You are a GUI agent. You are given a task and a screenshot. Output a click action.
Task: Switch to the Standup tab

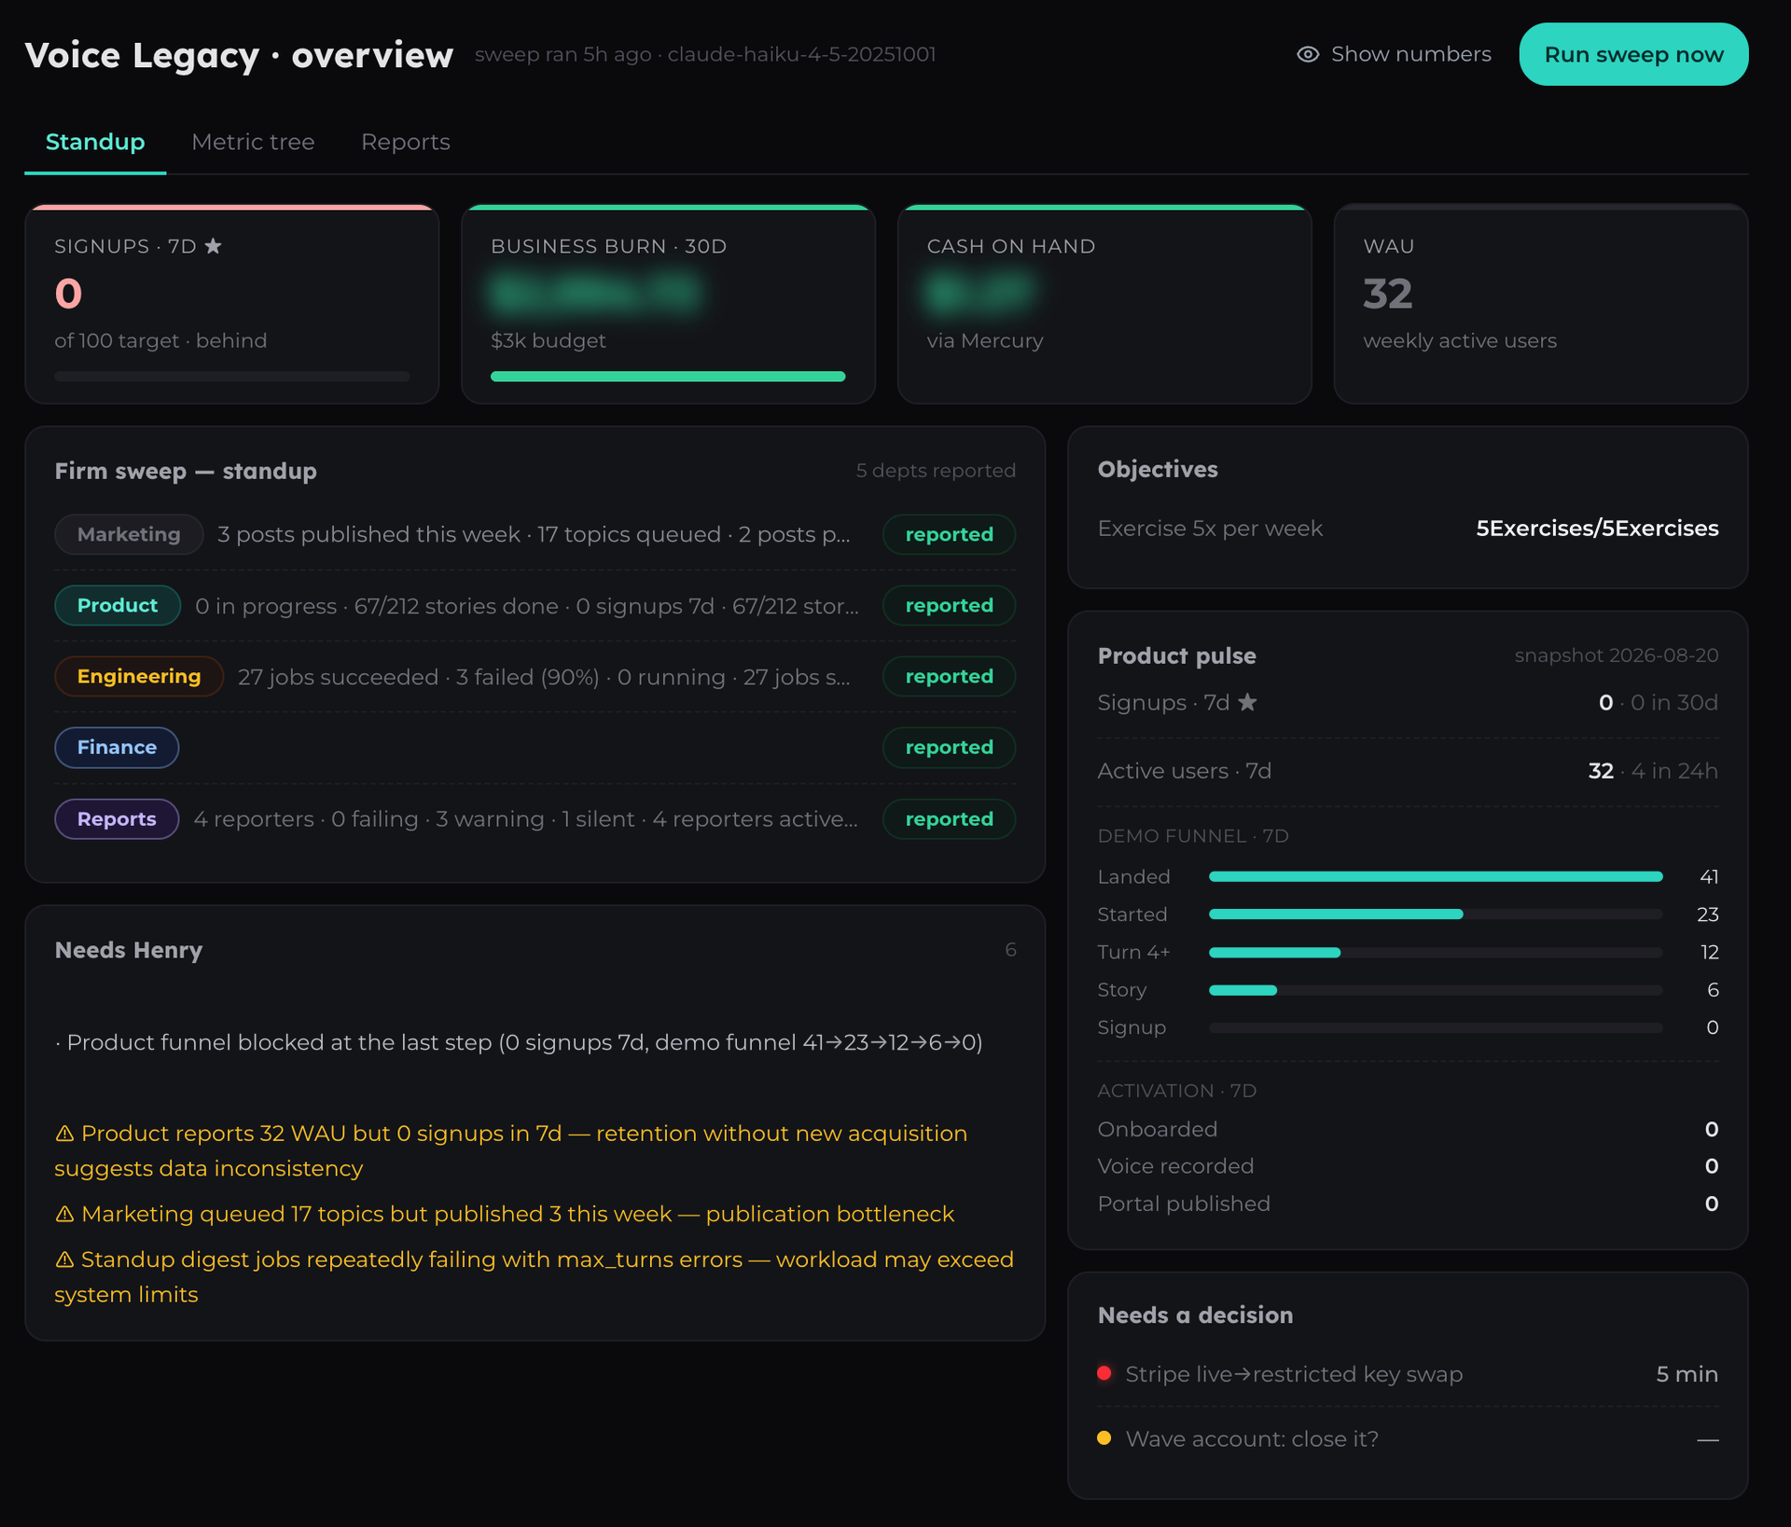coord(95,142)
